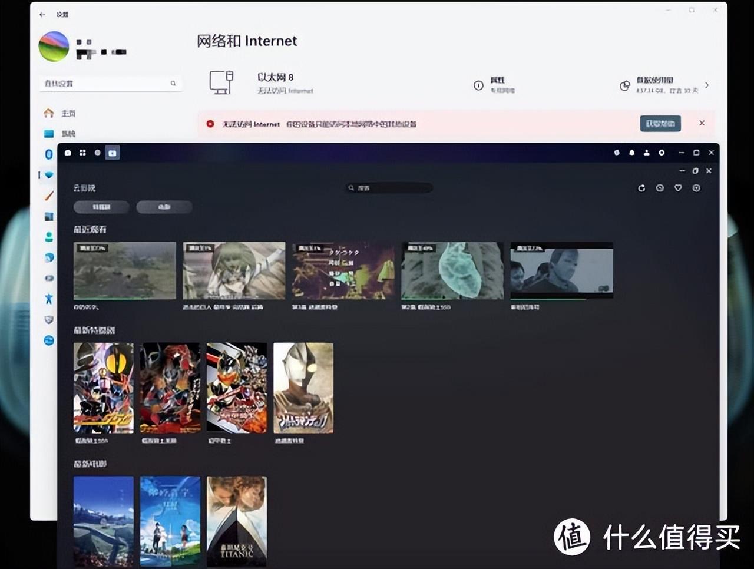754x569 pixels.
Task: Filter by the 特摄剧 category pill
Action: (x=101, y=207)
